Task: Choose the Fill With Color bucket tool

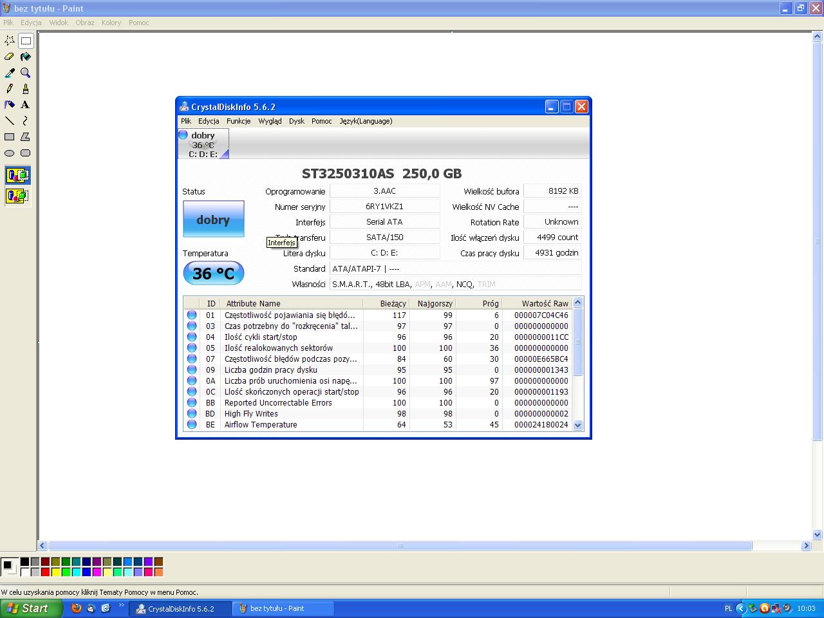Action: (x=26, y=57)
